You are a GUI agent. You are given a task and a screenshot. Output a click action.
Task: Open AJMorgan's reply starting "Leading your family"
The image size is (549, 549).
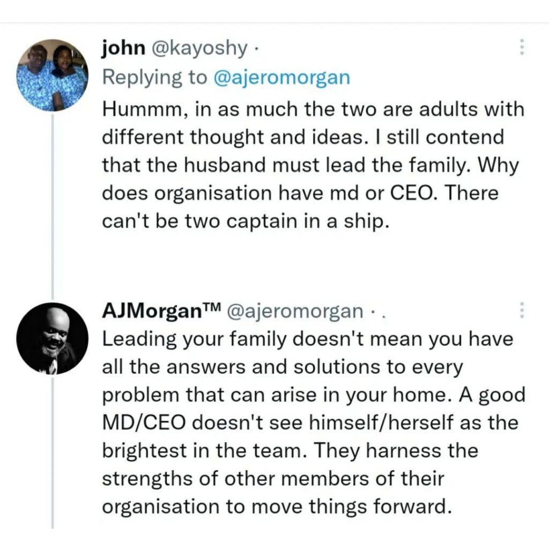pos(311,424)
